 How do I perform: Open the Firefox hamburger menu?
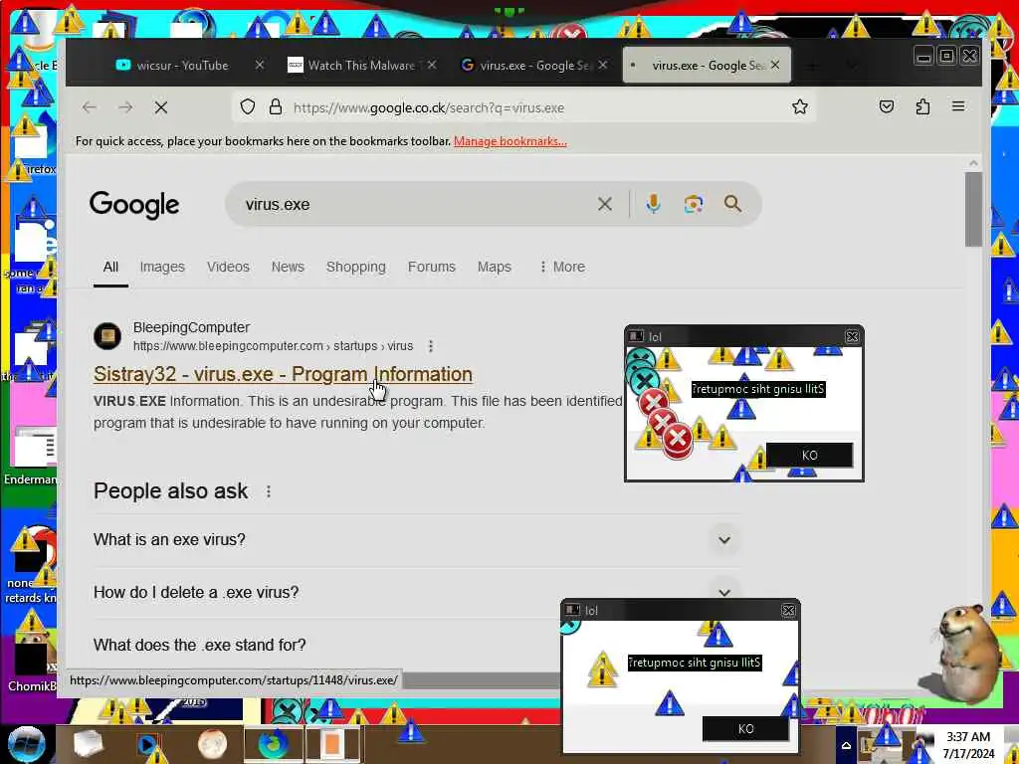(958, 106)
